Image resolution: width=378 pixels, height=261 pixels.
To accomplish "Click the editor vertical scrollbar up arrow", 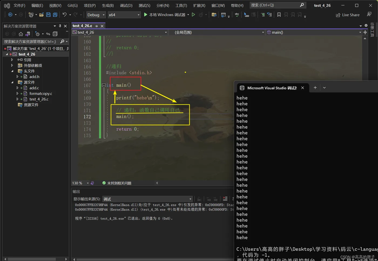I will (365, 39).
